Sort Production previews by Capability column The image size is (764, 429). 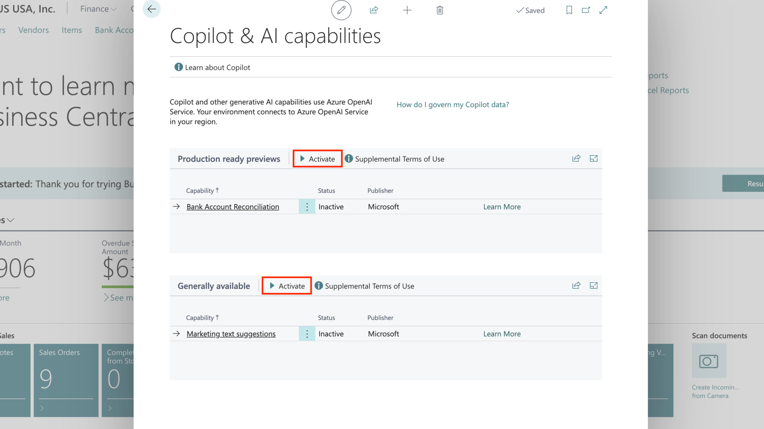coord(203,190)
